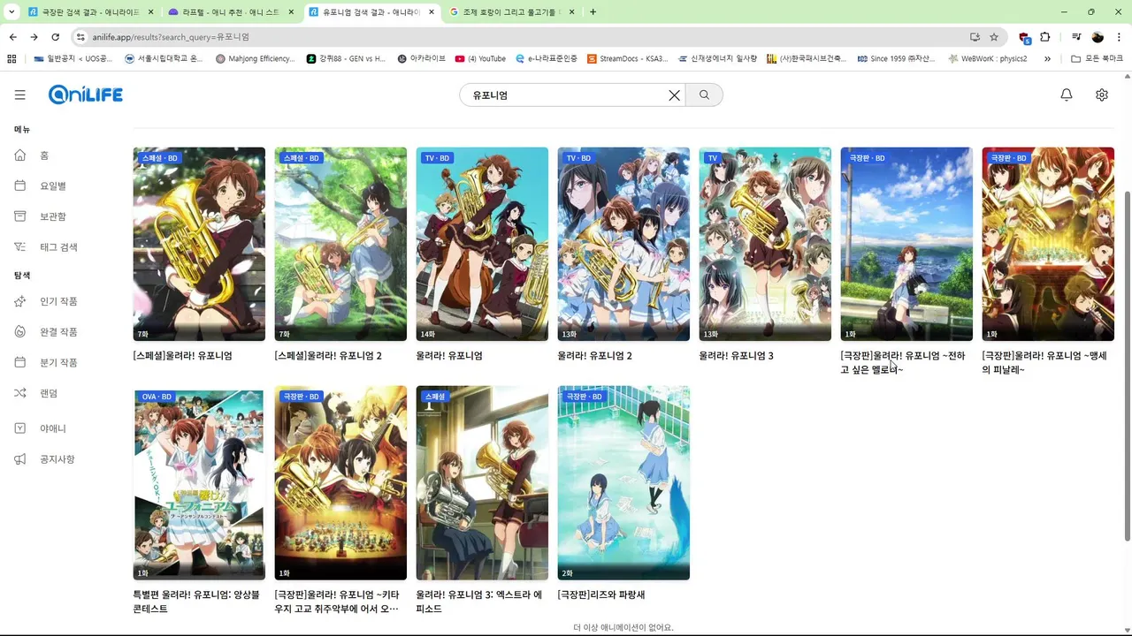Open the 아카라이브 bookmark
Viewport: 1132px width, 636px height.
pyautogui.click(x=421, y=58)
